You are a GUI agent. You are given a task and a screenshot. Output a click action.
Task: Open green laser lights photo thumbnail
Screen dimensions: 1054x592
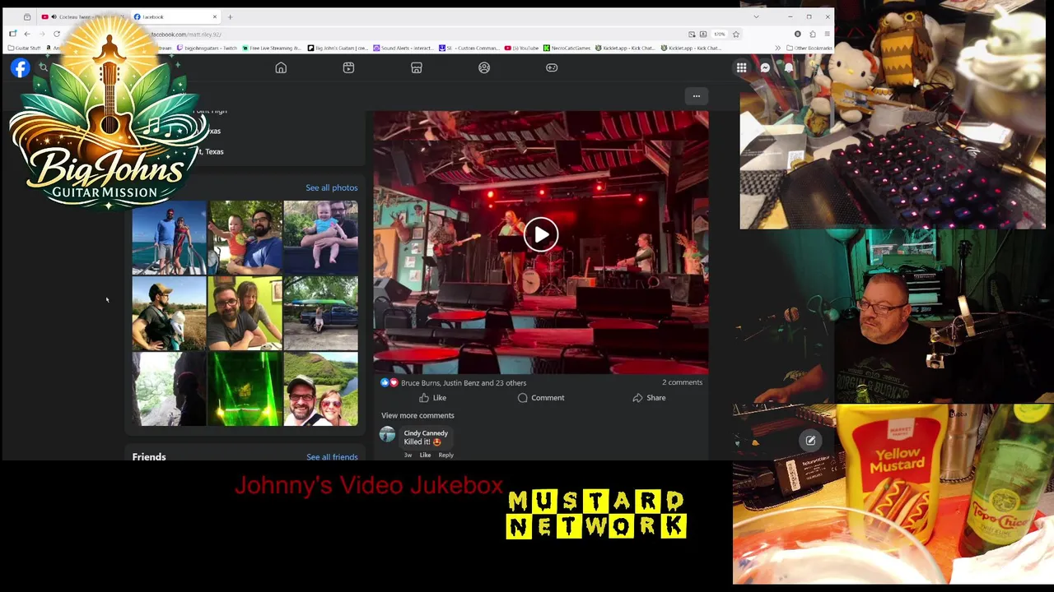click(x=245, y=389)
